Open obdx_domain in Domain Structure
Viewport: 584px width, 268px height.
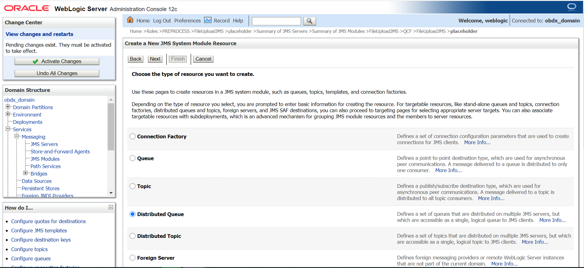click(19, 100)
